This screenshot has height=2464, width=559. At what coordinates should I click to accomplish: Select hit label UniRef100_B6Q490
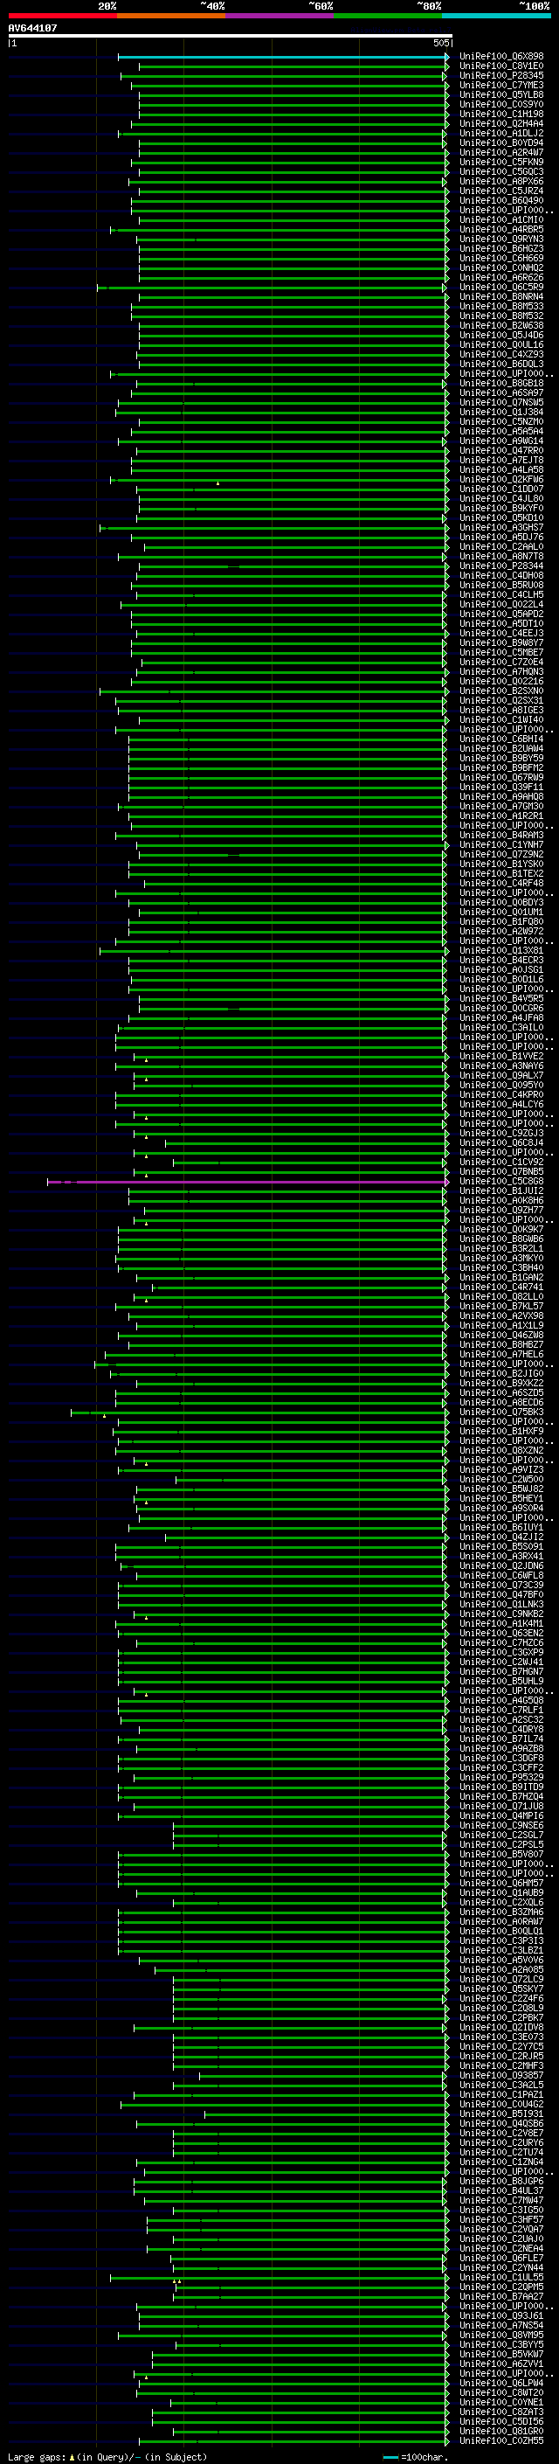[x=500, y=200]
